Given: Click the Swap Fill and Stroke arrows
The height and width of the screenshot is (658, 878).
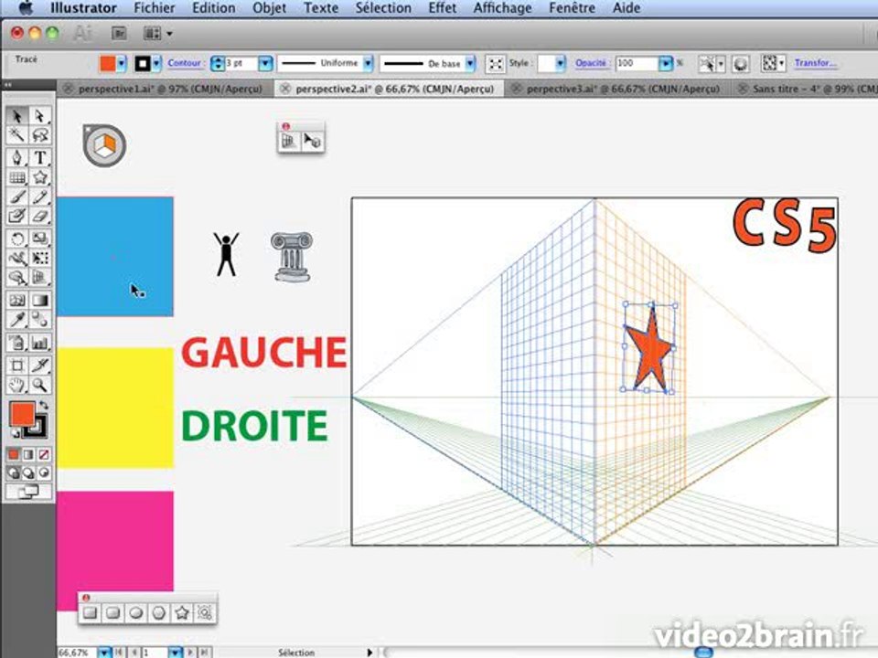Looking at the screenshot, I should tap(43, 405).
